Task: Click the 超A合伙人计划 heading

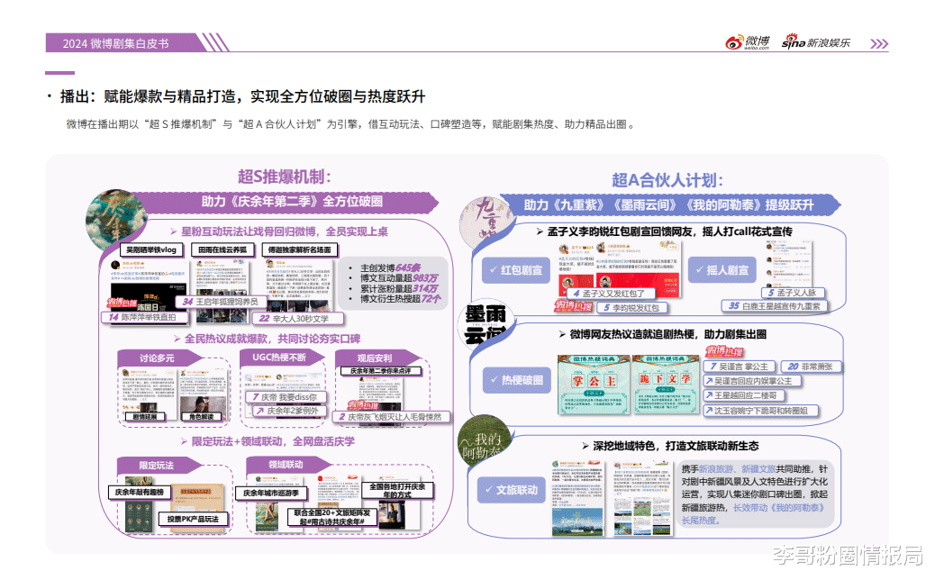Action: click(x=667, y=180)
